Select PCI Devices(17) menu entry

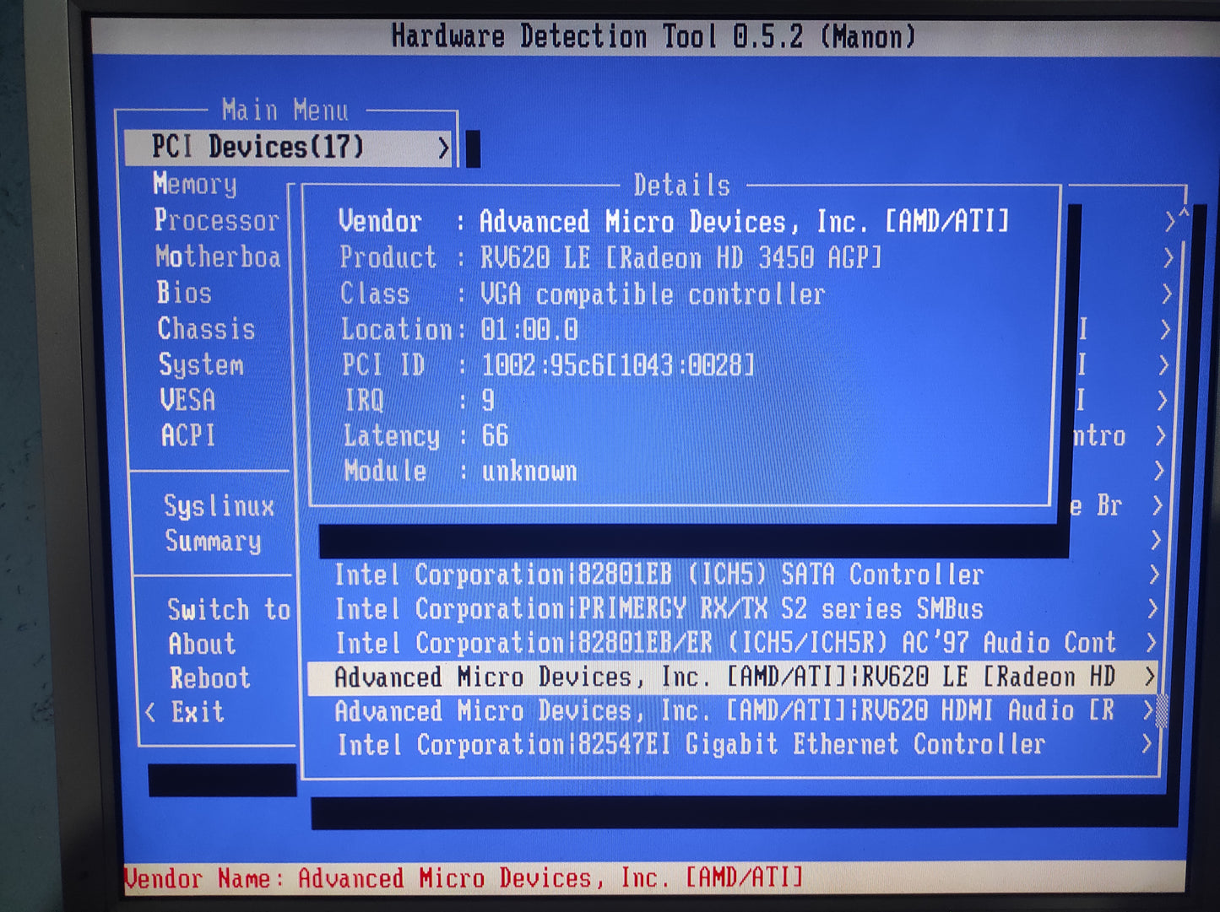click(x=258, y=148)
